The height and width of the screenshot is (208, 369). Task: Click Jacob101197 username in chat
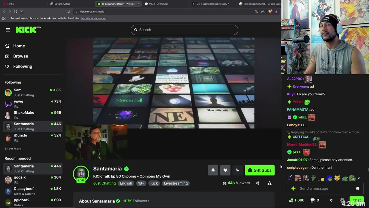297,160
